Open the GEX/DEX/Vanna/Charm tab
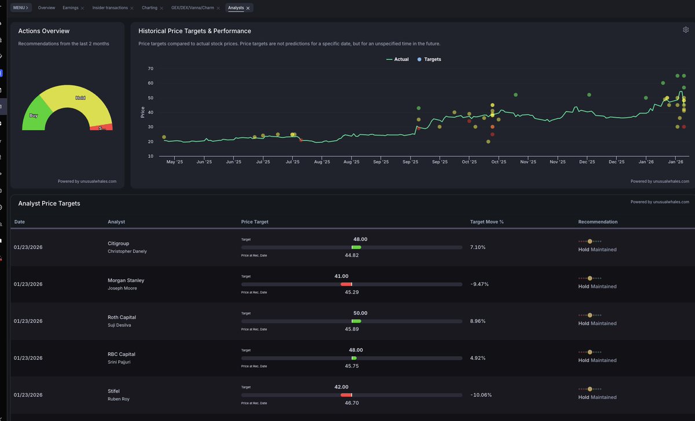695x421 pixels. (193, 8)
